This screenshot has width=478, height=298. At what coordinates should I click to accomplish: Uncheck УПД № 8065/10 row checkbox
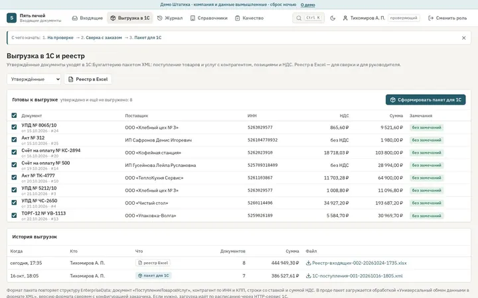coord(14,127)
